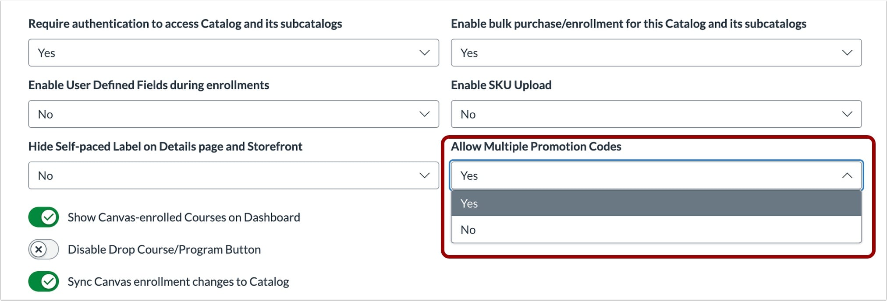Click chevron on Require authentication select
The height and width of the screenshot is (301, 887).
(x=424, y=53)
